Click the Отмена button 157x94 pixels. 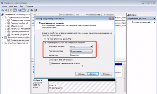click(x=106, y=74)
